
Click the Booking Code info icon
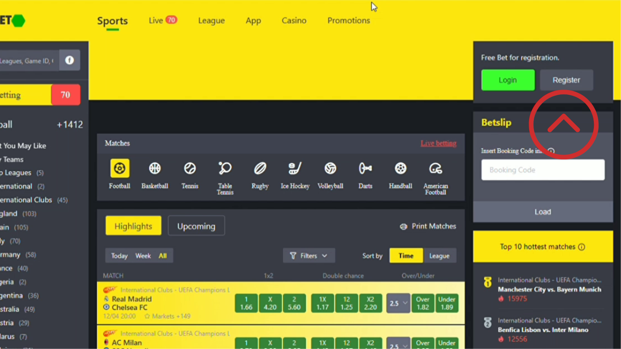(x=551, y=151)
